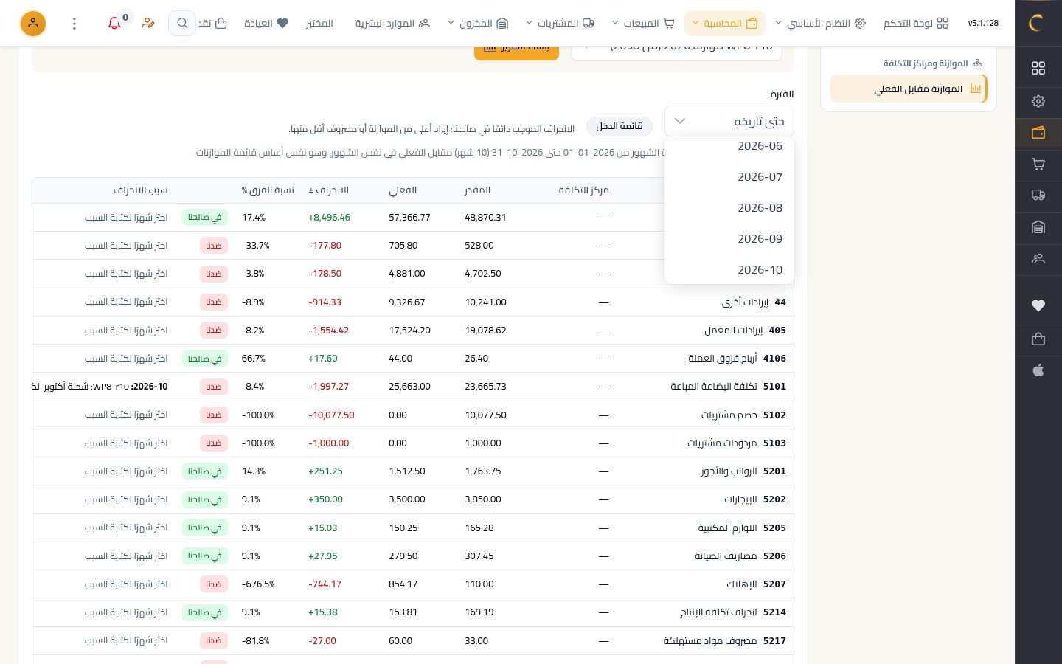Click the human resources people icon in the sidebar
This screenshot has width=1062, height=664.
pyautogui.click(x=1038, y=259)
